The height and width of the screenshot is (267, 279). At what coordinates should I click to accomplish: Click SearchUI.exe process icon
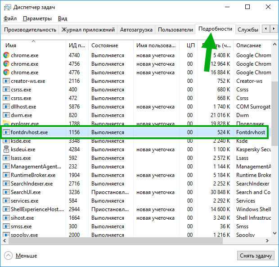tap(6, 192)
